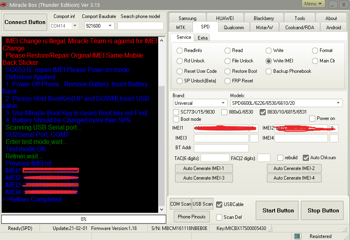Click Auto Cenerate IMEI-1 button
The height and width of the screenshot is (240, 350).
coord(204,168)
